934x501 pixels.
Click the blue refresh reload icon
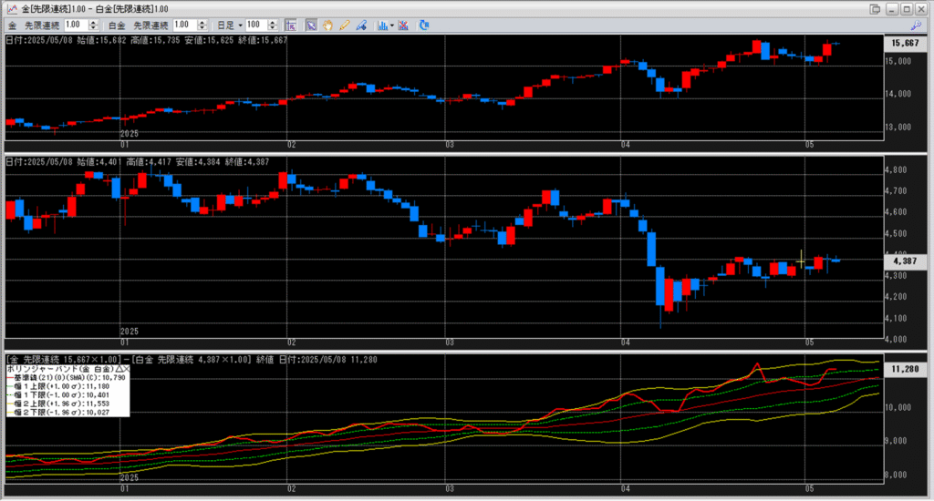point(424,25)
